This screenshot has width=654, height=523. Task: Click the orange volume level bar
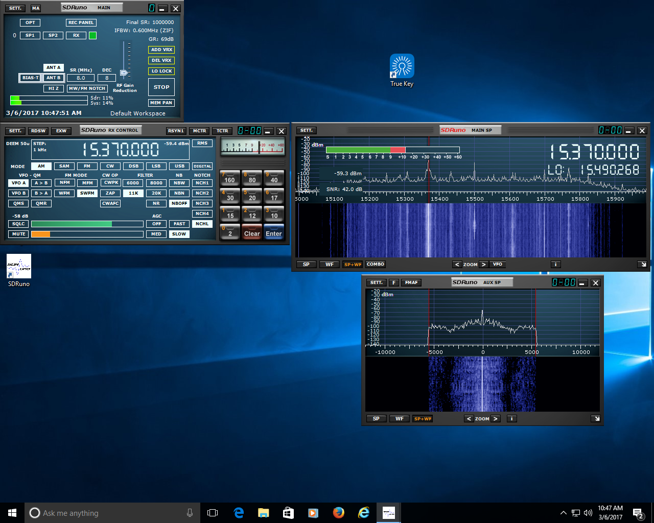[87, 234]
